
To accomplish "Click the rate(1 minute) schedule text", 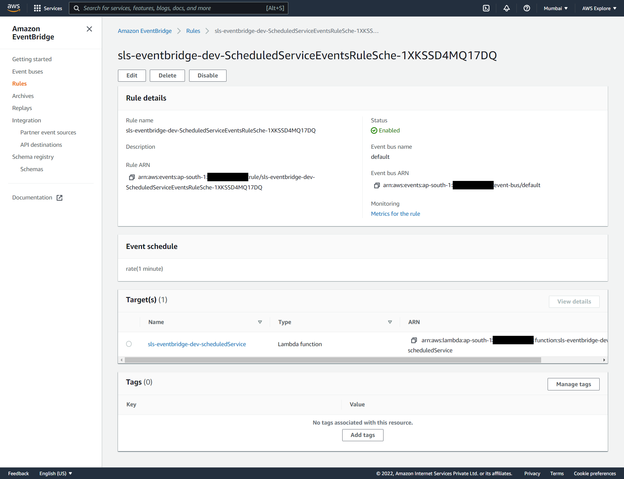I will 144,269.
